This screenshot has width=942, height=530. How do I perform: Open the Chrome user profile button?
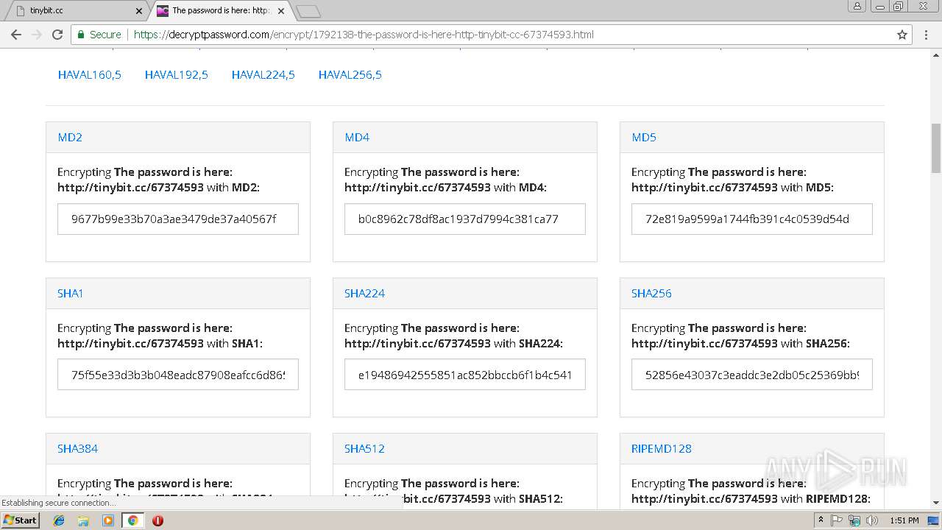click(x=857, y=6)
